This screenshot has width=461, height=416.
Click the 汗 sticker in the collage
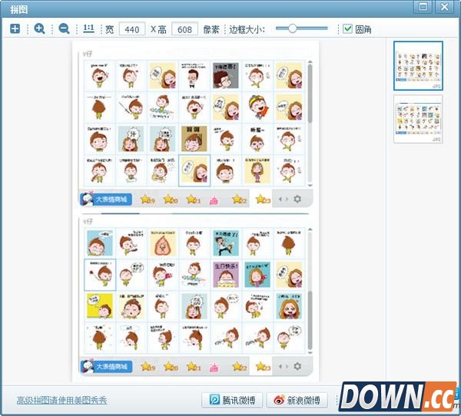pyautogui.click(x=131, y=139)
